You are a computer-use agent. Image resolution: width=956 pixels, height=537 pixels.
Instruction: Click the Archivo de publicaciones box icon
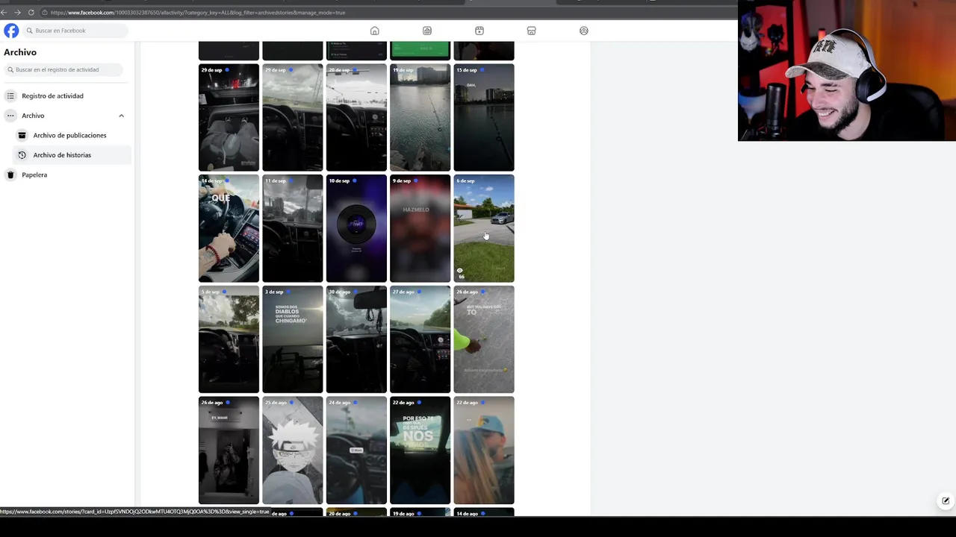(22, 135)
